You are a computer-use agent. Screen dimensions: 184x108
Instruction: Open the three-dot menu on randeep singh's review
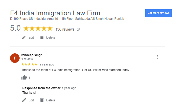click(157, 57)
